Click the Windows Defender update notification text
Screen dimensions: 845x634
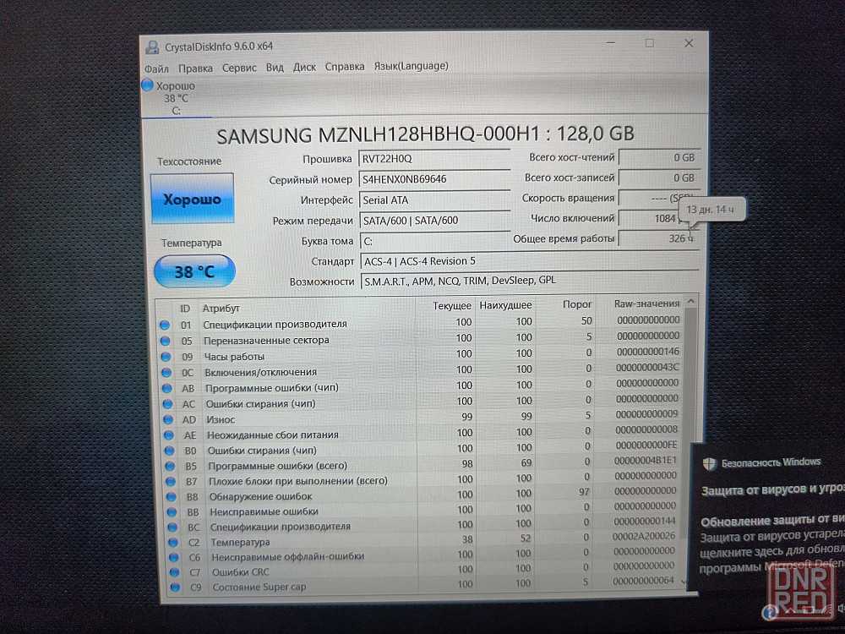click(x=771, y=543)
